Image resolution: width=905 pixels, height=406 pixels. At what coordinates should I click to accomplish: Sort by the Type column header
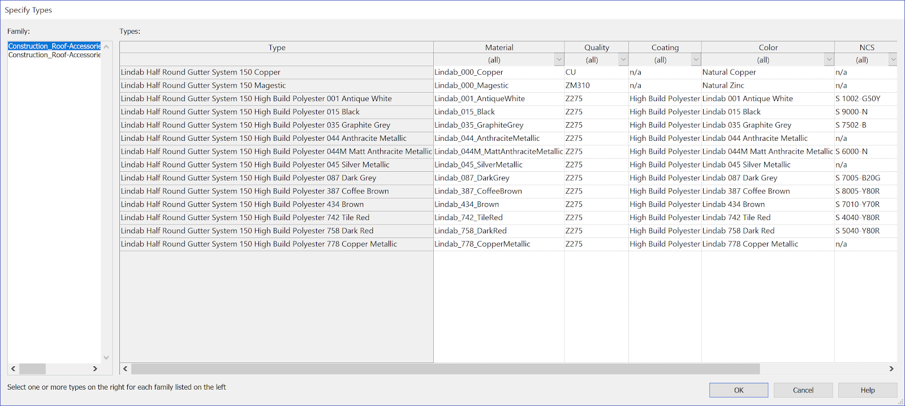tap(277, 47)
